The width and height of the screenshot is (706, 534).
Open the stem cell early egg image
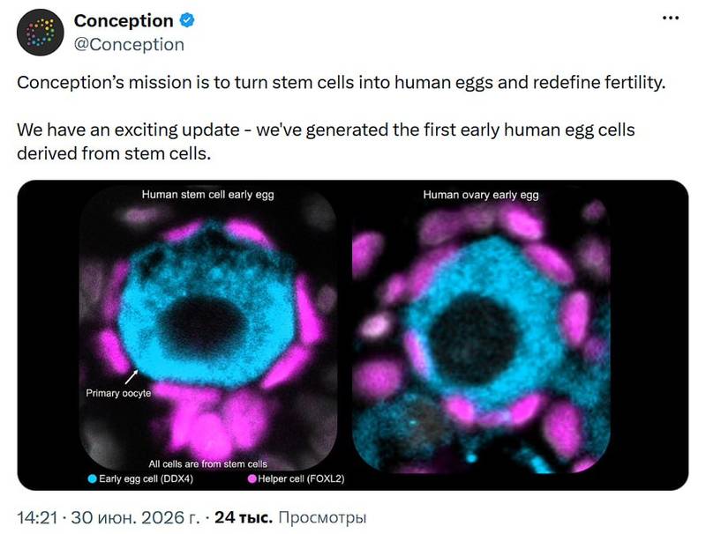point(208,328)
